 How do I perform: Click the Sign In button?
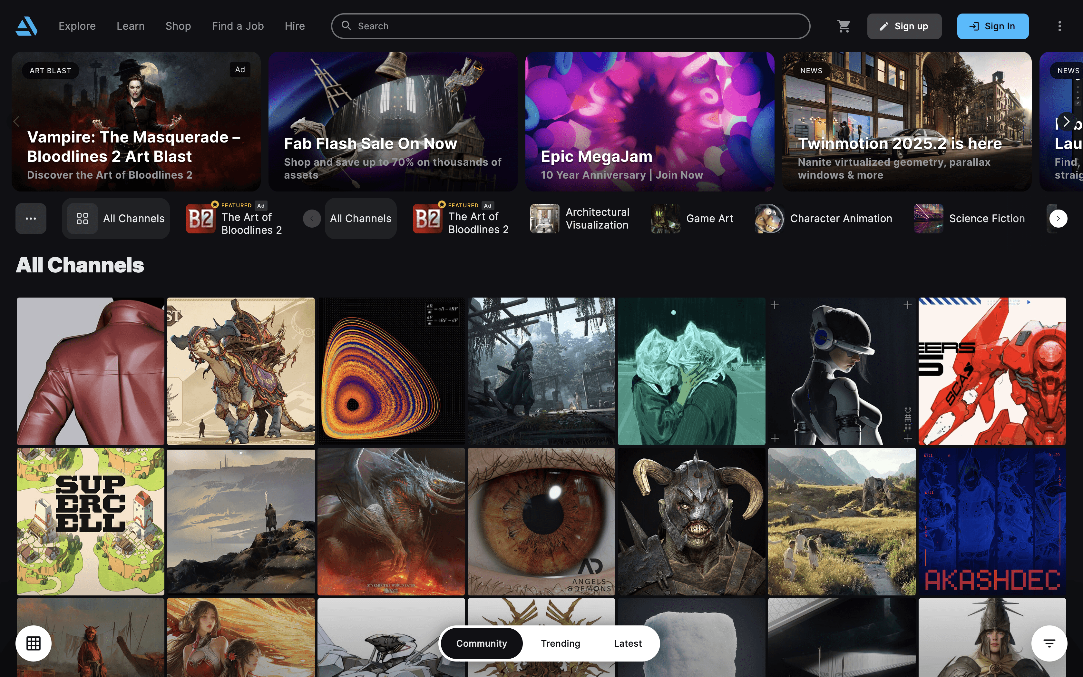point(993,26)
